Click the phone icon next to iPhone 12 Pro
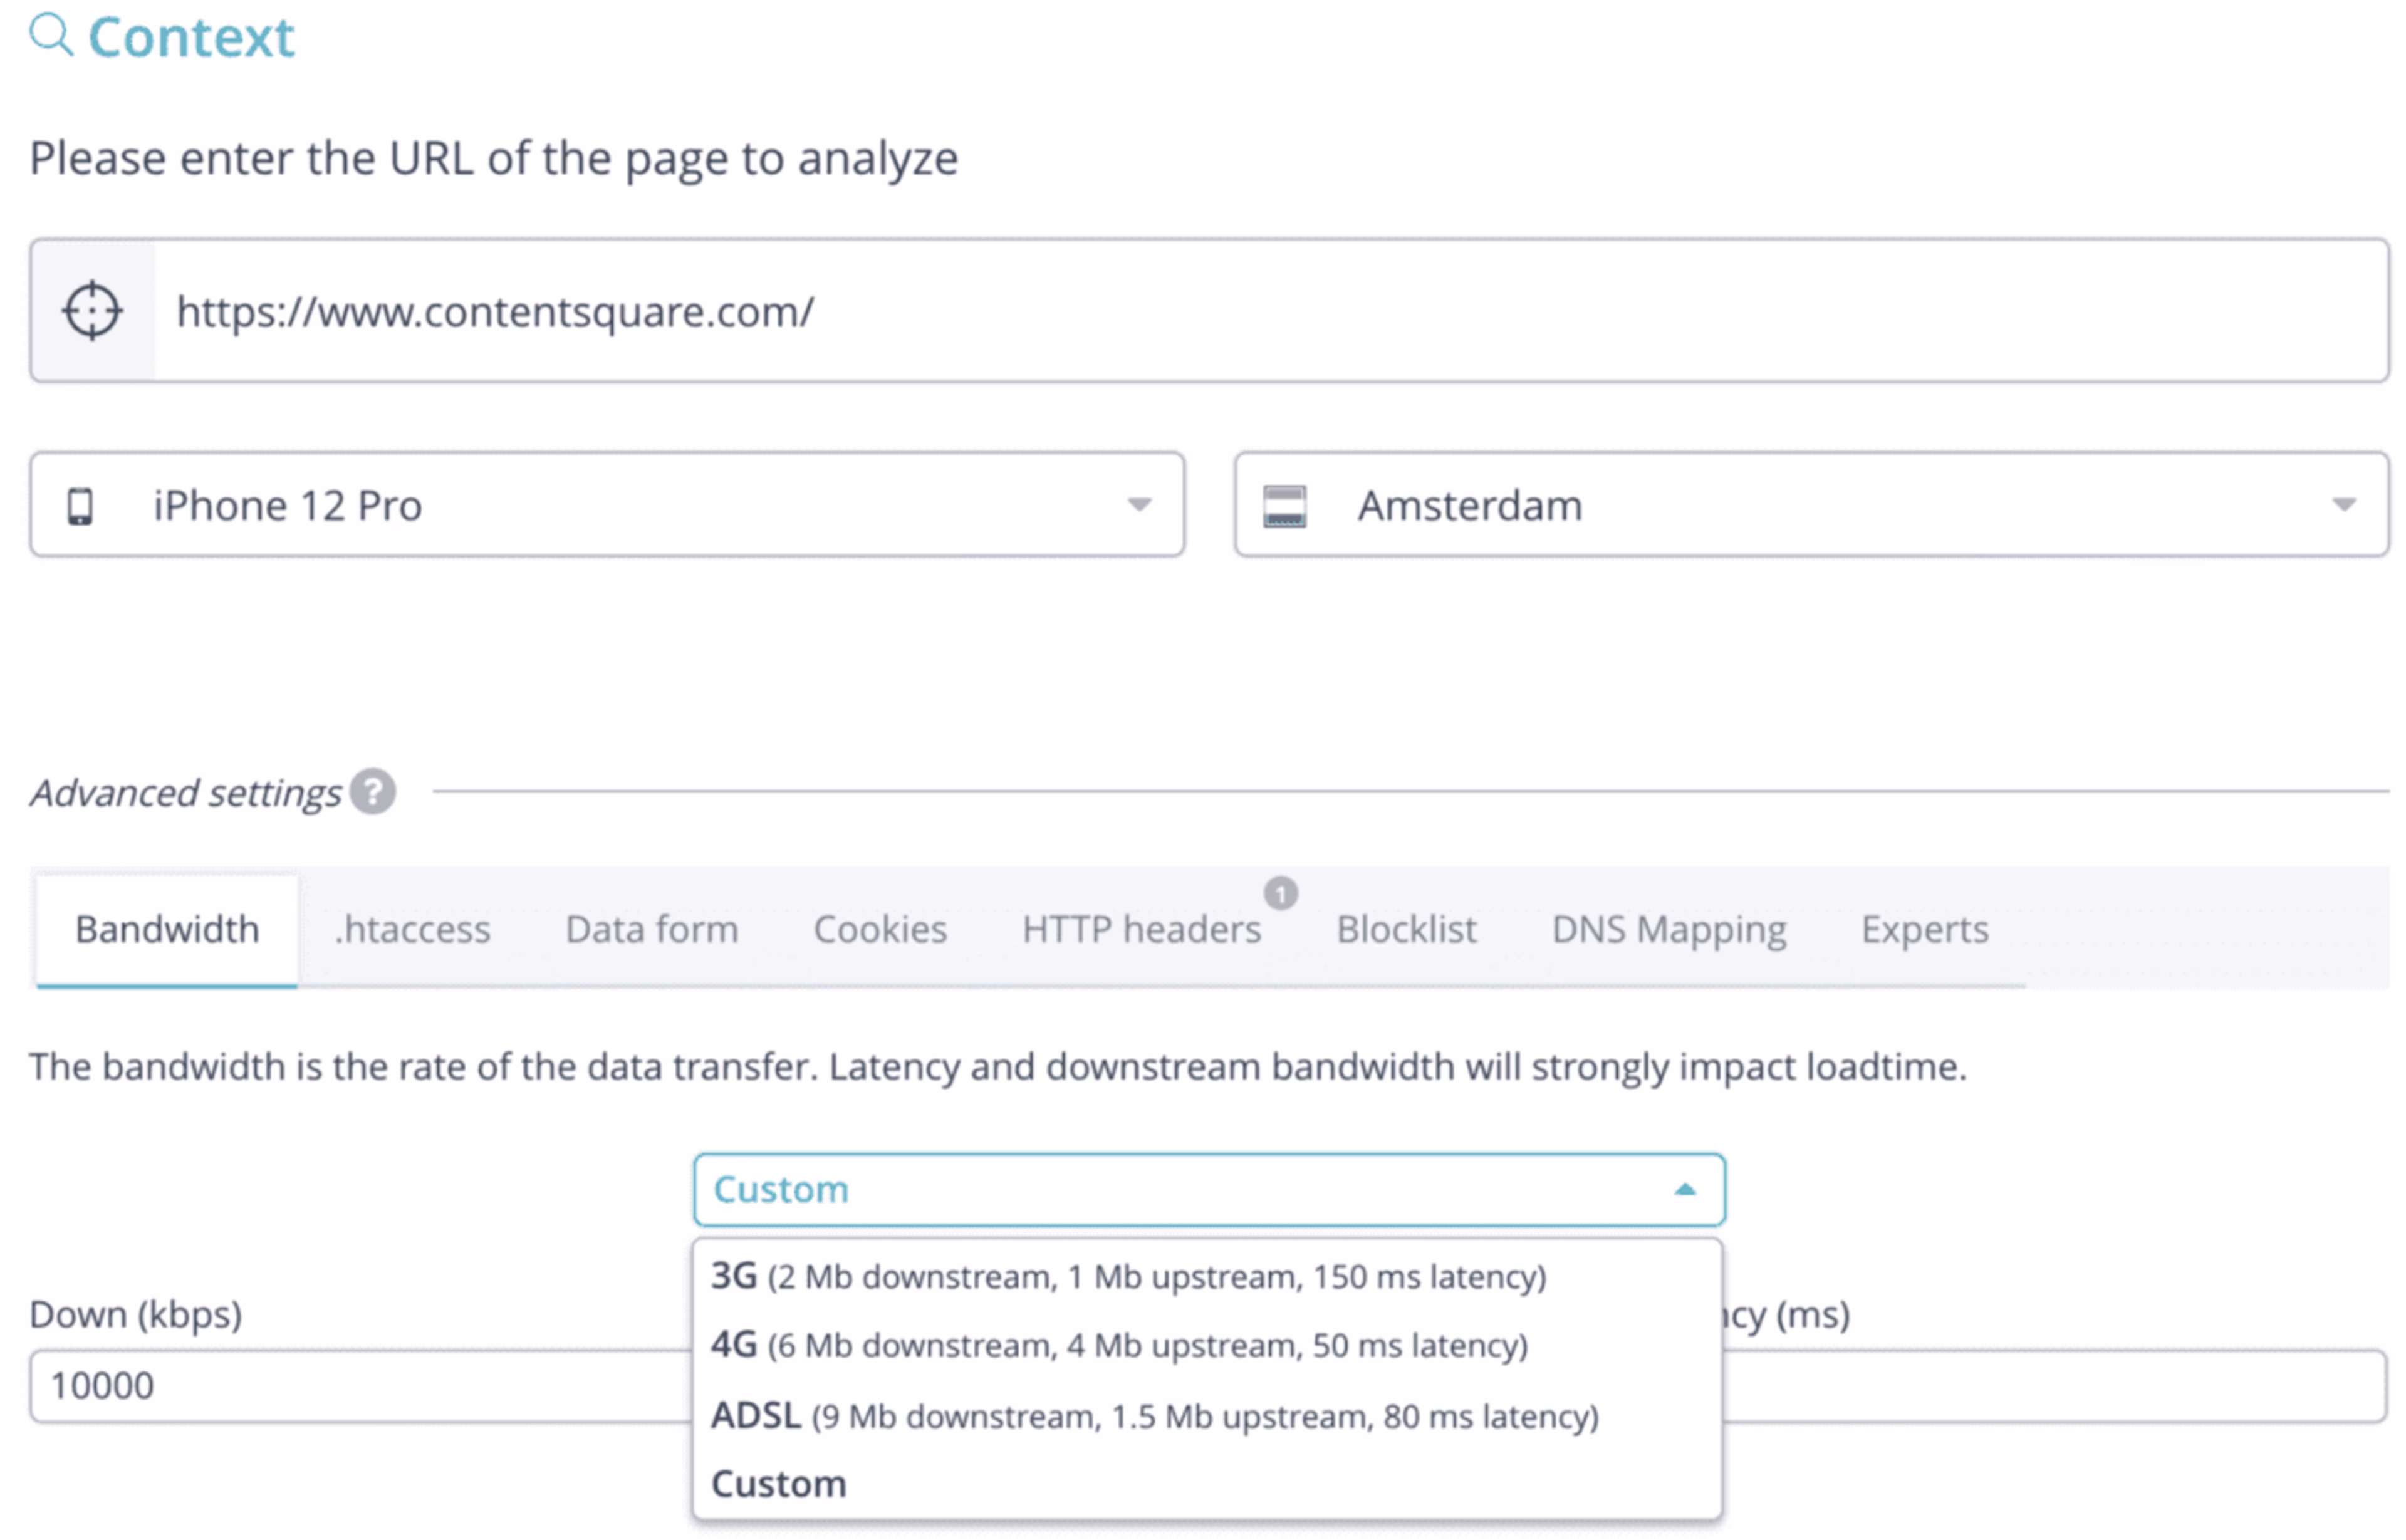Screen dimensions: 2406x1540 (x=80, y=506)
